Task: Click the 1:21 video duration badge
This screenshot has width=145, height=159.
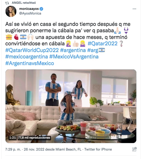Action: click(x=12, y=137)
